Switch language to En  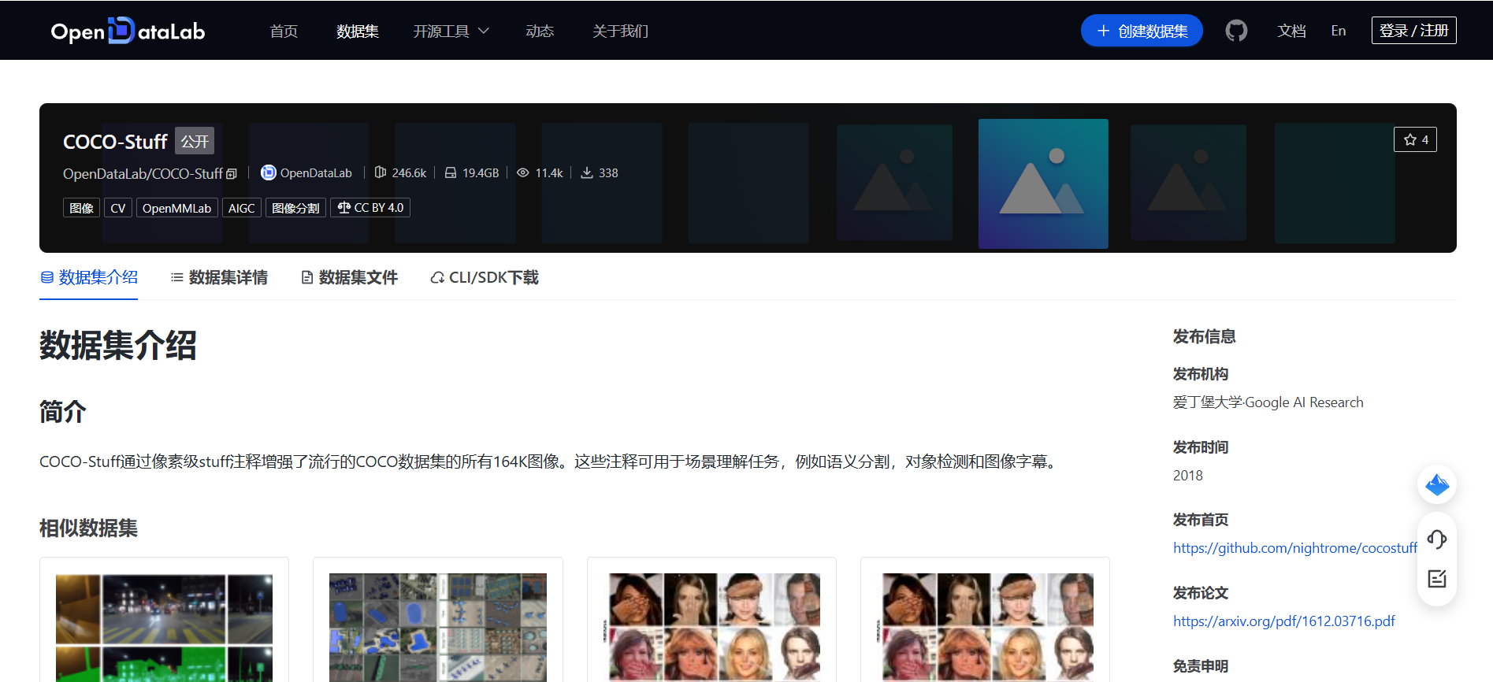pos(1339,31)
